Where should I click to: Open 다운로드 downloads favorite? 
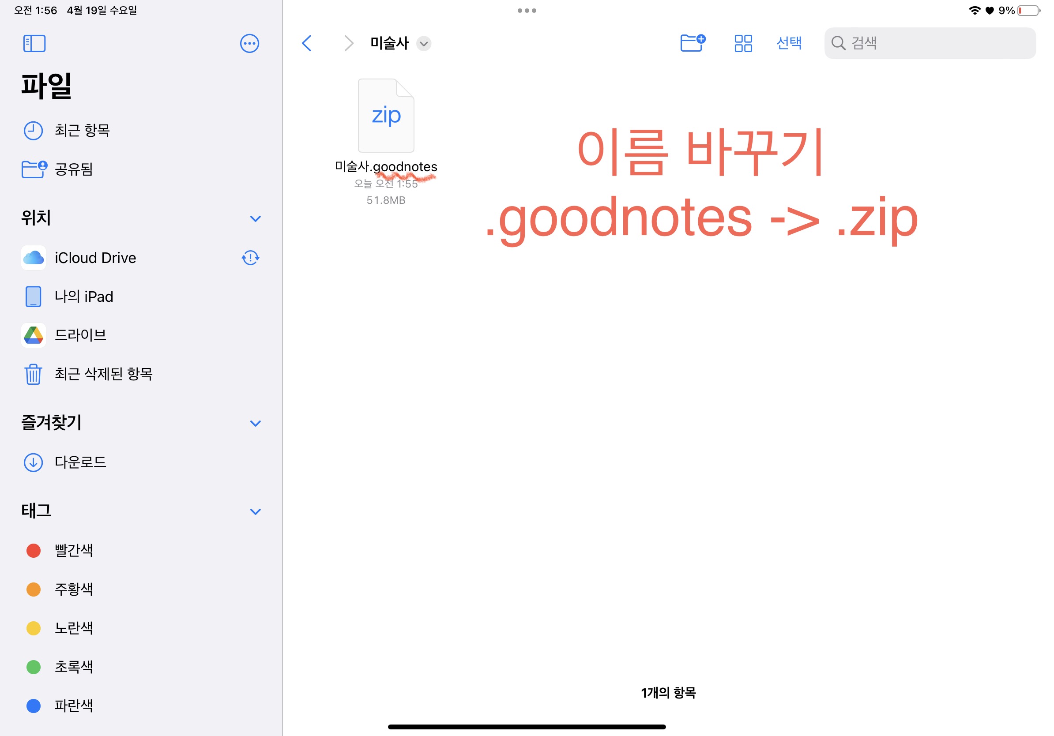(80, 462)
